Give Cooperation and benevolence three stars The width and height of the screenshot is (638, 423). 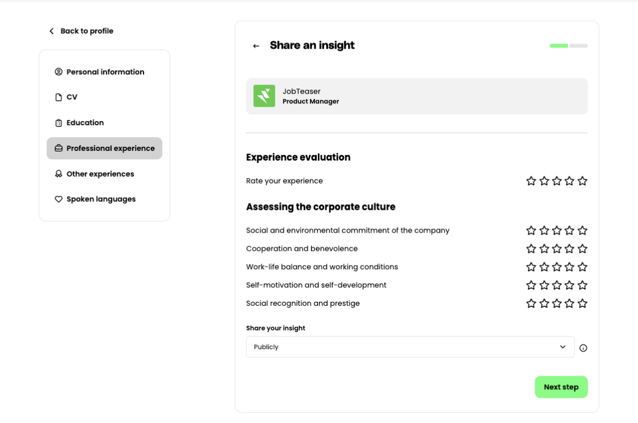[x=557, y=249]
